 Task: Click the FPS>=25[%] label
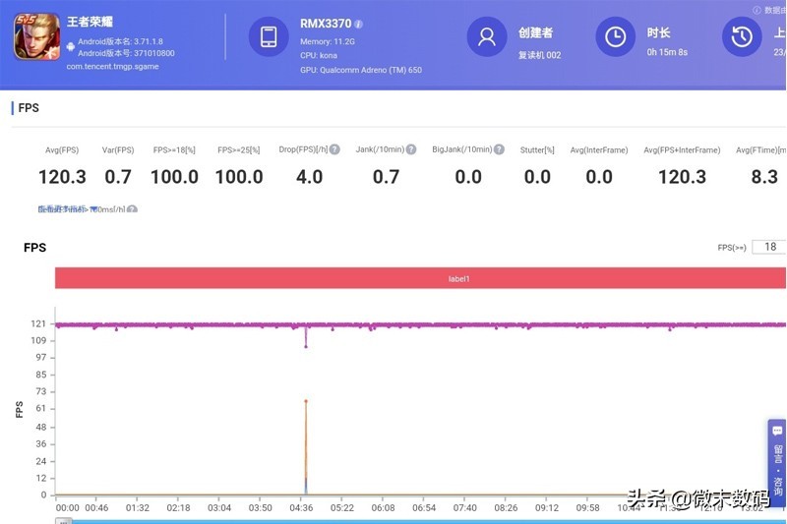tap(239, 150)
